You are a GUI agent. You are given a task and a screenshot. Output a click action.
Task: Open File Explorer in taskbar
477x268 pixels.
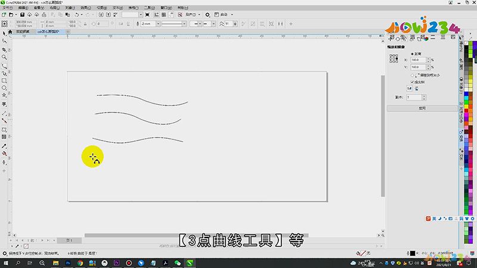55,263
